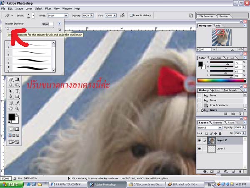Image resolution: width=250 pixels, height=188 pixels.
Task: Switch to Standard mode in toolbox
Action: coord(11,129)
